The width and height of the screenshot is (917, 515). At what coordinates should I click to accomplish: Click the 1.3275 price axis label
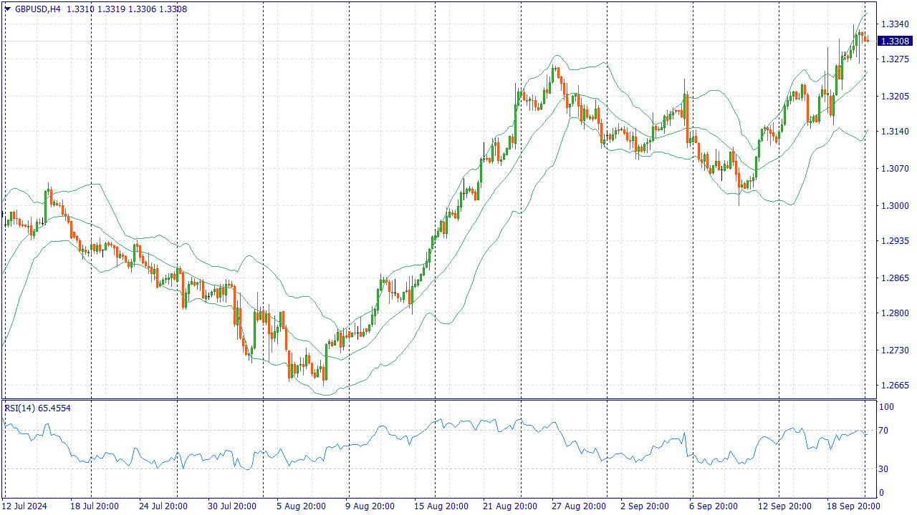tap(895, 59)
